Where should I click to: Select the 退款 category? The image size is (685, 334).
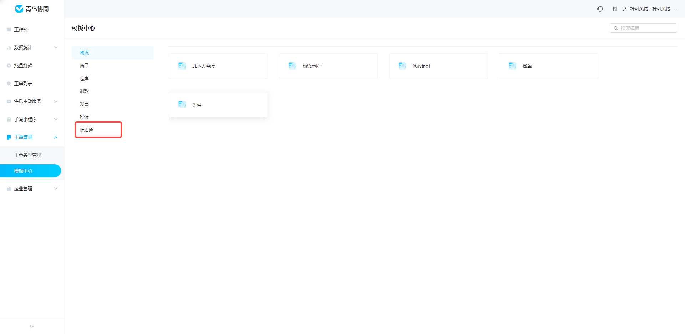pyautogui.click(x=113, y=91)
